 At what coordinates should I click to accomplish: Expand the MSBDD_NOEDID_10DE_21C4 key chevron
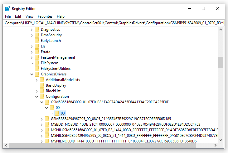[x=41, y=124]
